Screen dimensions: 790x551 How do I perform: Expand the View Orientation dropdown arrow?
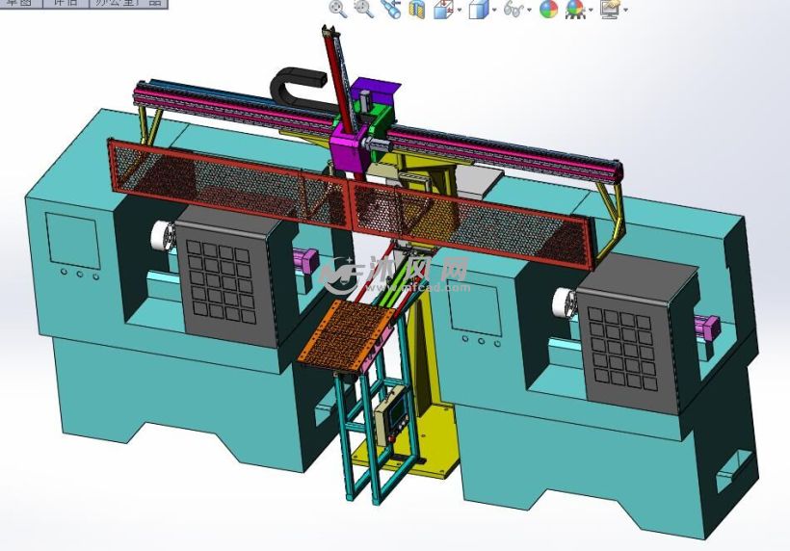click(460, 11)
